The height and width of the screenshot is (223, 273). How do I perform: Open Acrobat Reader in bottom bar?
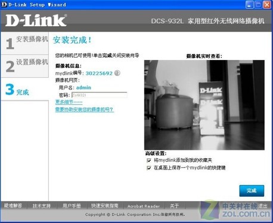pos(144,206)
